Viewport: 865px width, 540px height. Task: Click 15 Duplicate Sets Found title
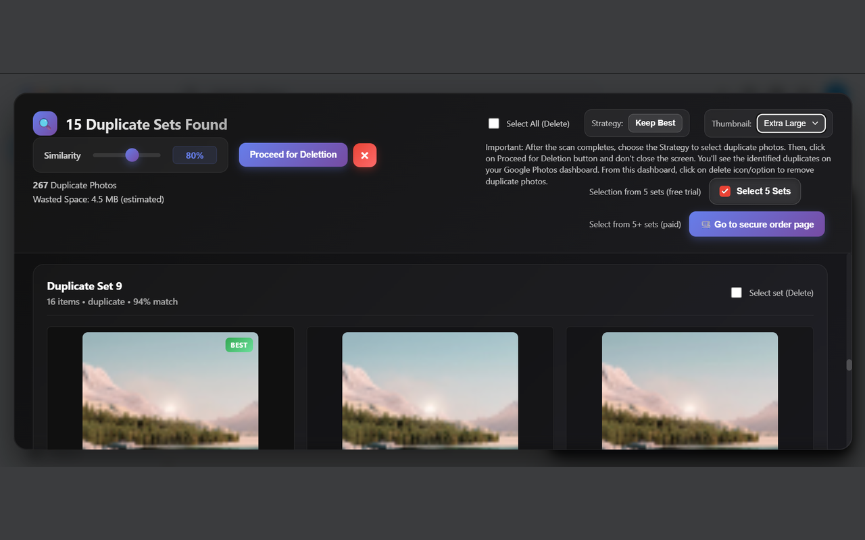tap(147, 124)
